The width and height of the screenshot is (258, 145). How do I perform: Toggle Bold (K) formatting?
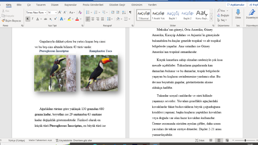click(x=28, y=19)
